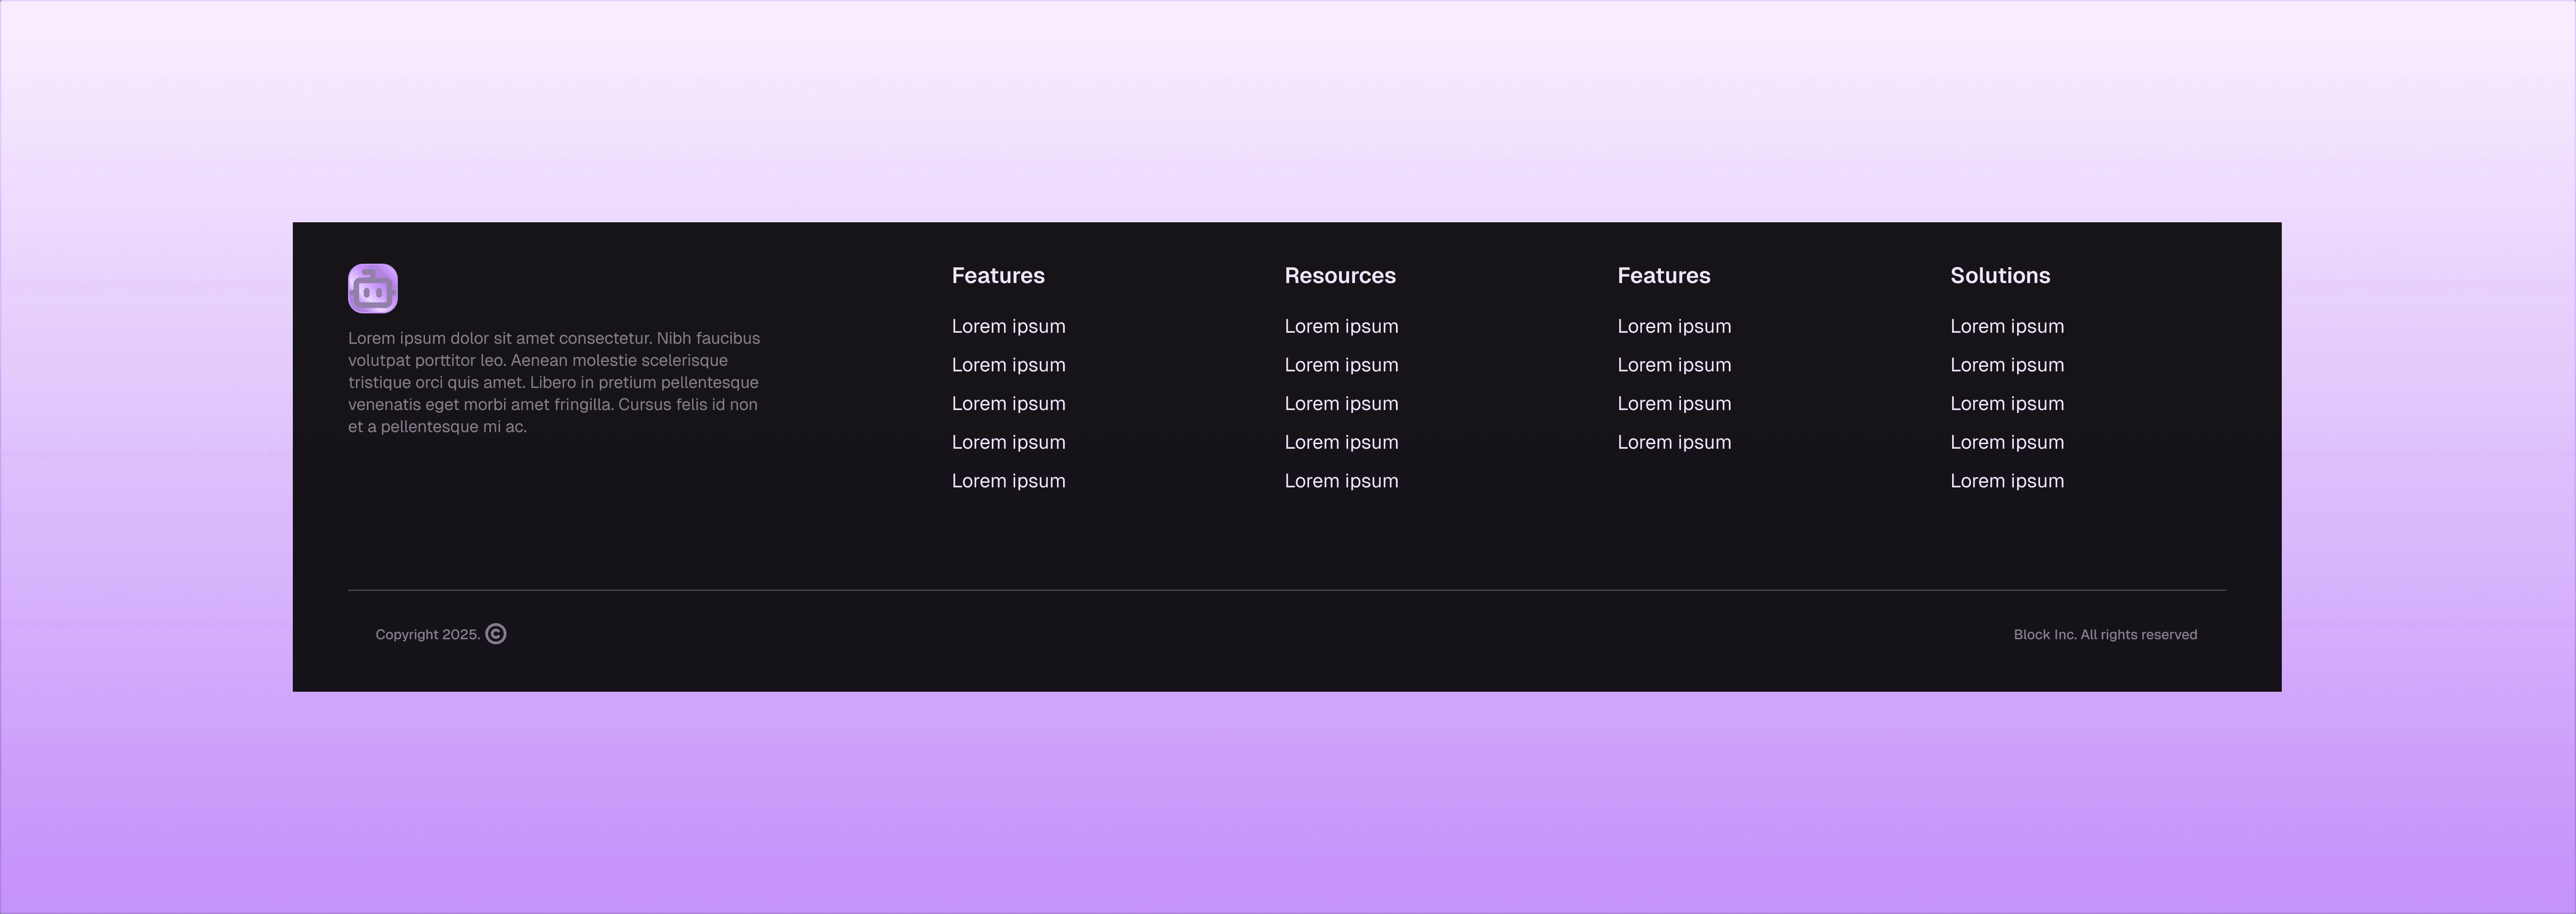Click the second Lorem ipsum link under Solutions
The width and height of the screenshot is (2576, 914).
pos(2006,365)
